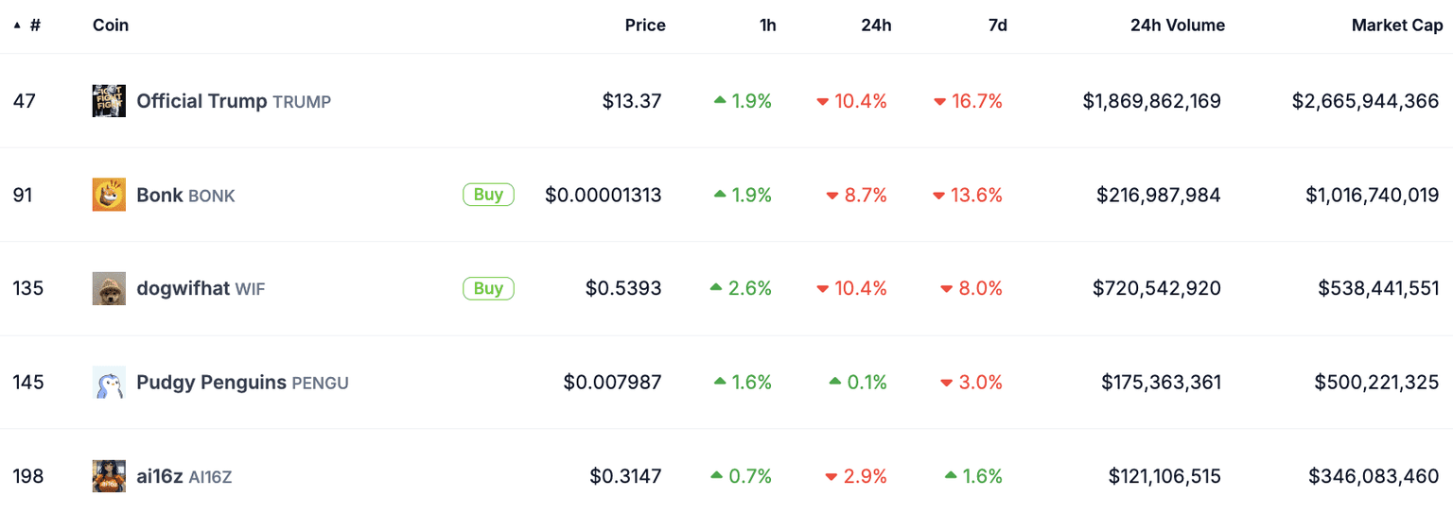The height and width of the screenshot is (513, 1453).
Task: Click the ai16z coin logo
Action: point(109,476)
